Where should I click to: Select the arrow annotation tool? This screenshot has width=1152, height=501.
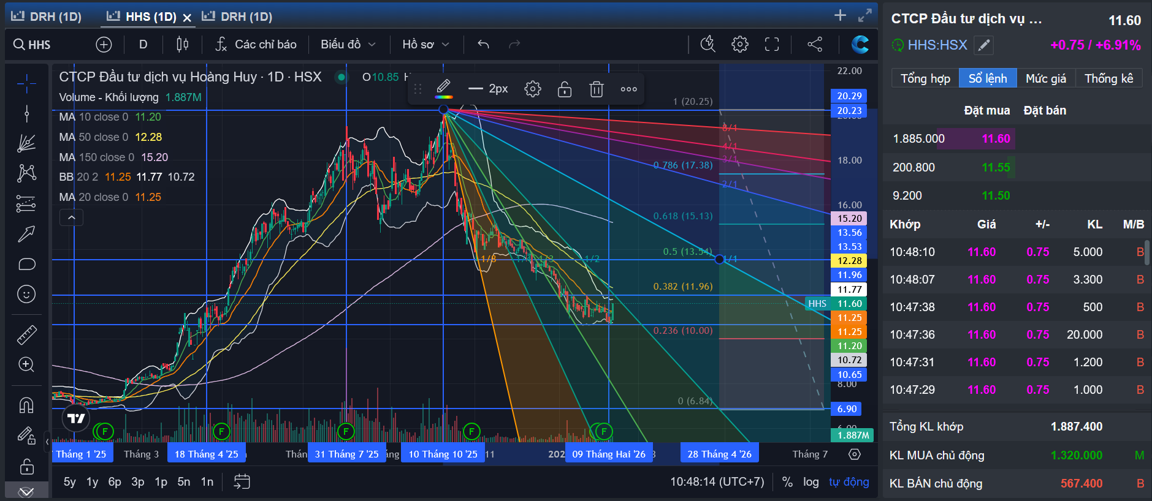pyautogui.click(x=26, y=233)
